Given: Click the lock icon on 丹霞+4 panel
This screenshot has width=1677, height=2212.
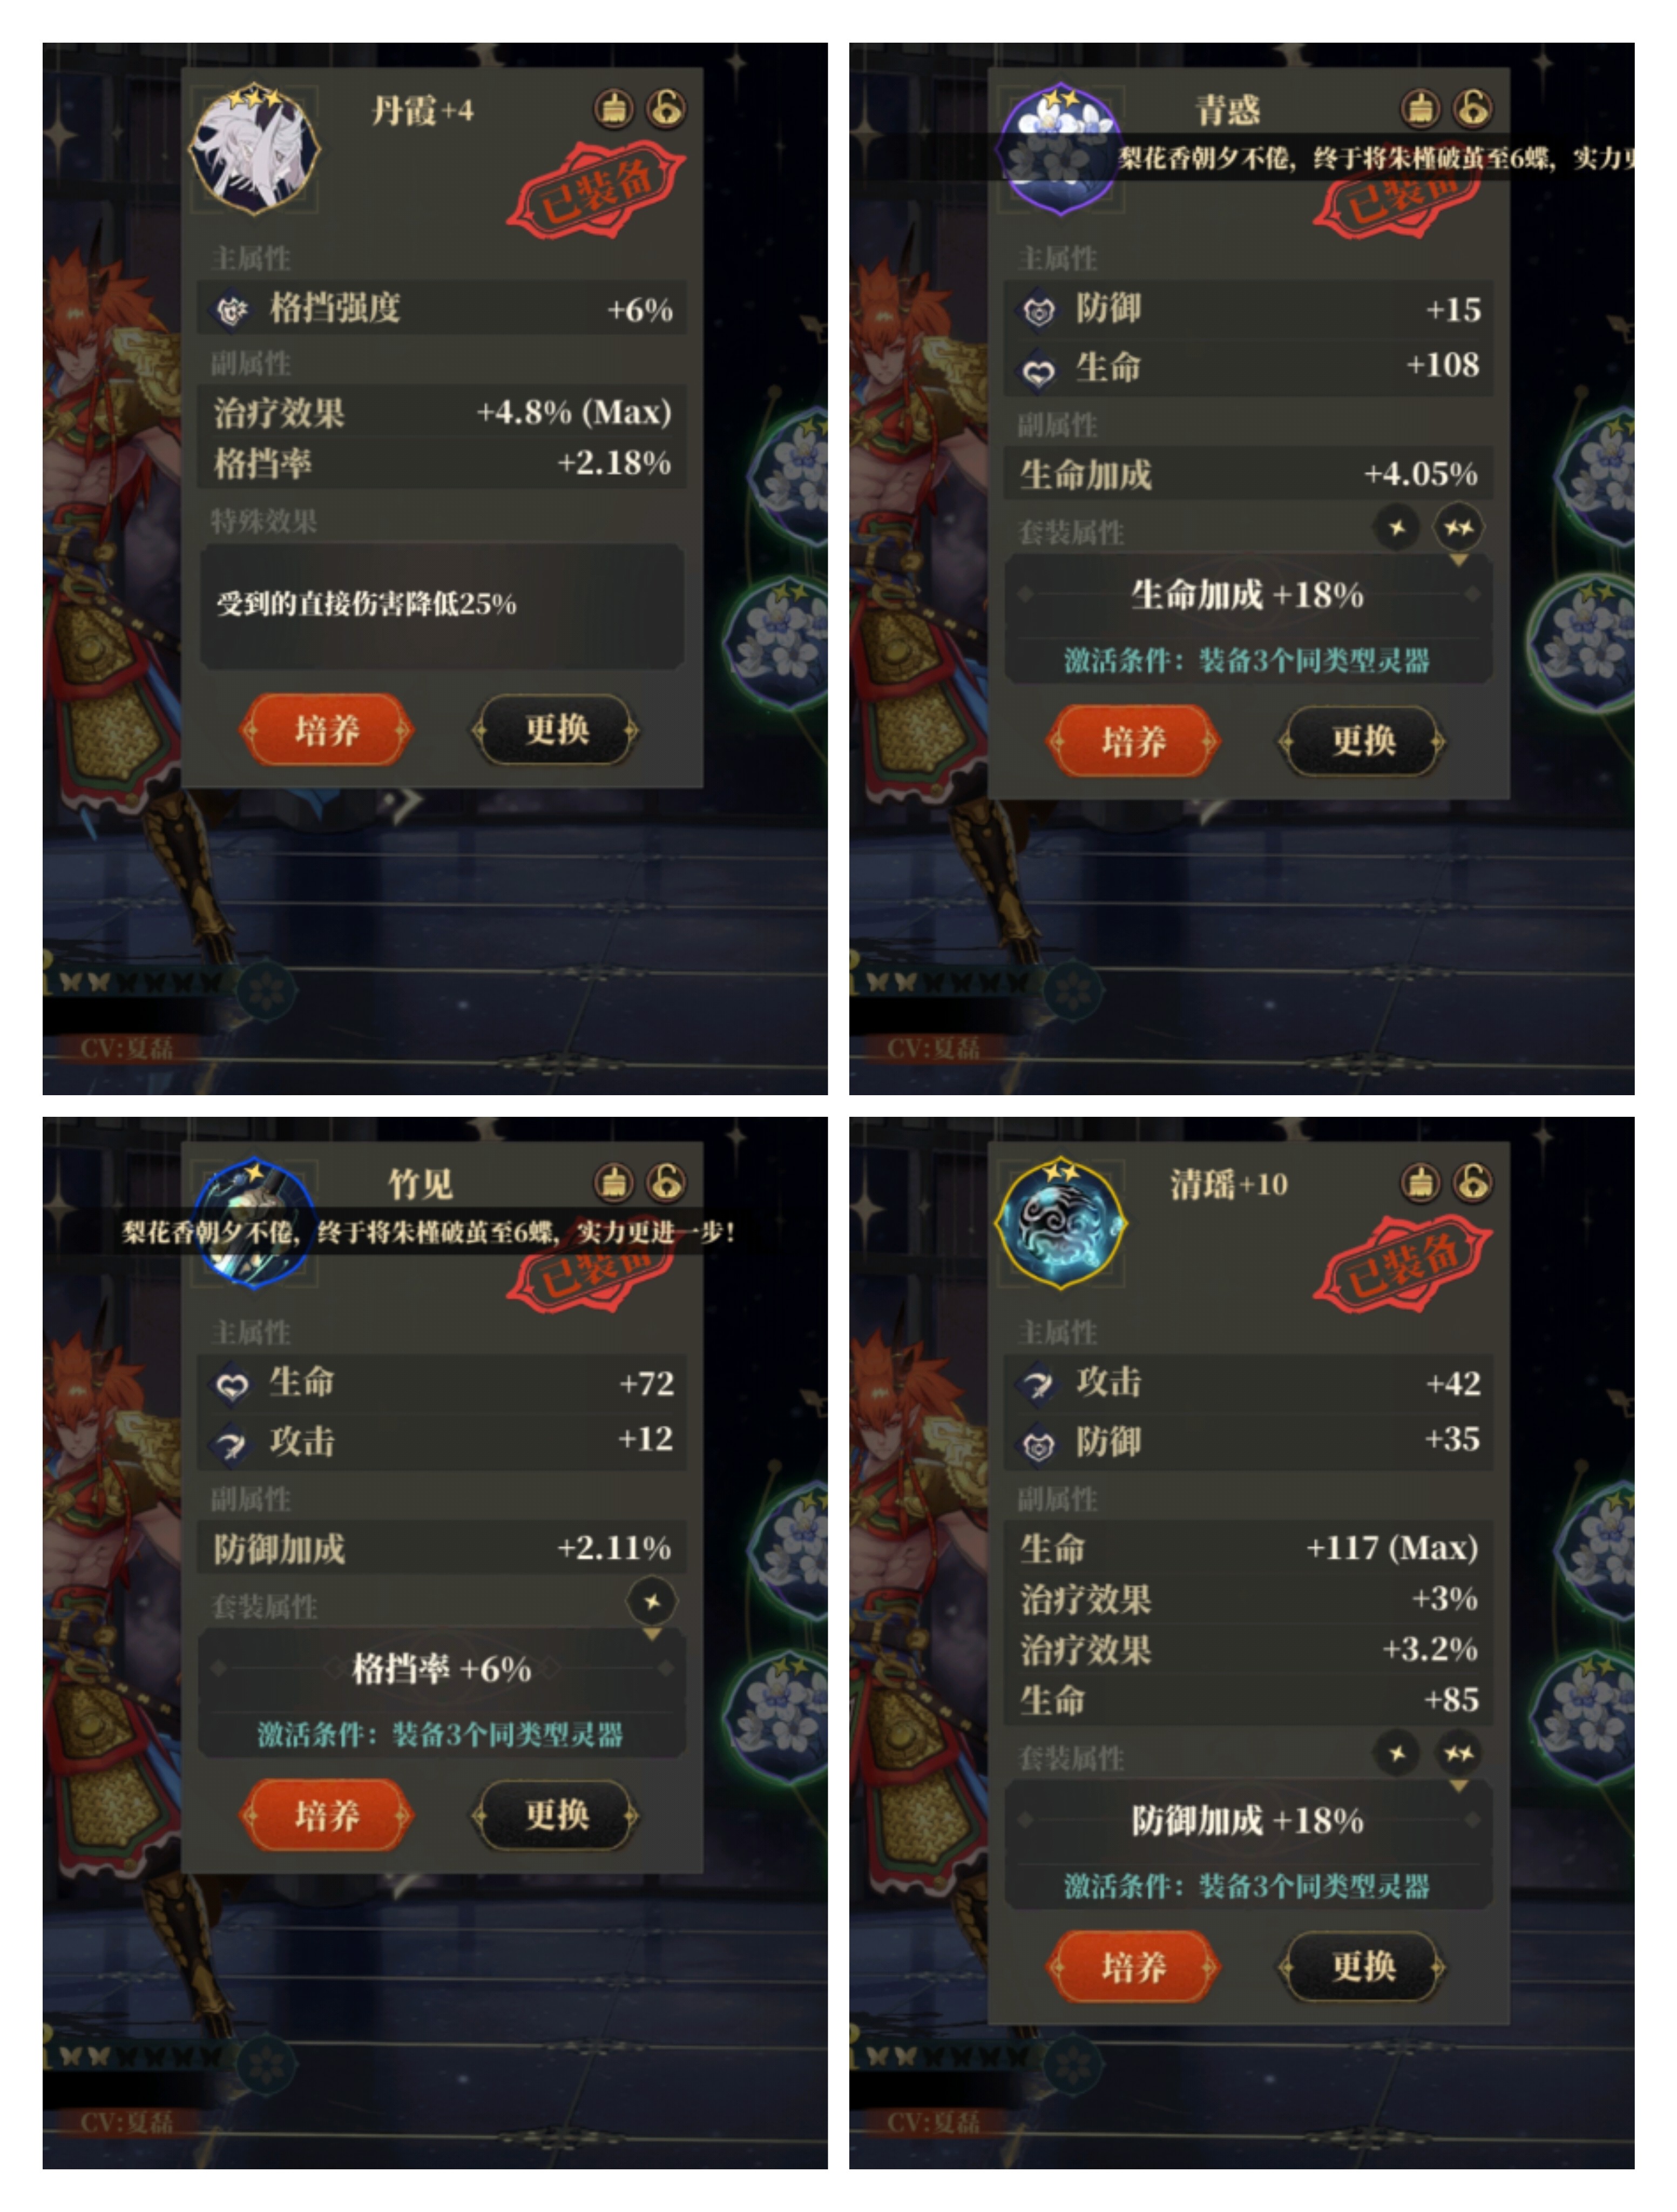Looking at the screenshot, I should 666,108.
